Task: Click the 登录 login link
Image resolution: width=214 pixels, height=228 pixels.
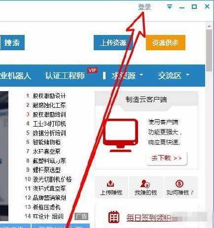Action: (144, 7)
